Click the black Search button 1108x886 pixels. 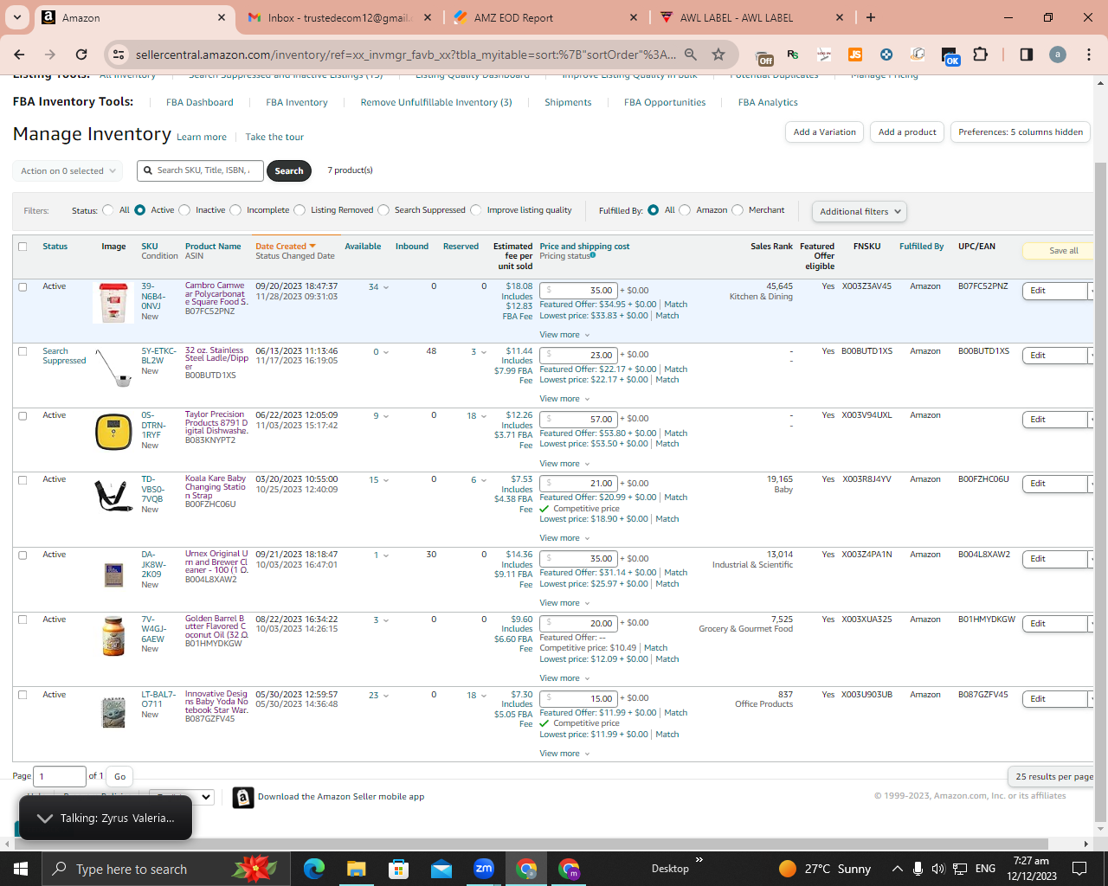[289, 171]
